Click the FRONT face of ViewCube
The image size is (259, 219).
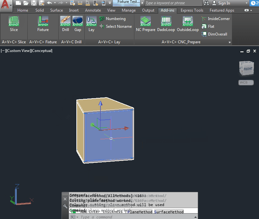pyautogui.click(x=248, y=69)
